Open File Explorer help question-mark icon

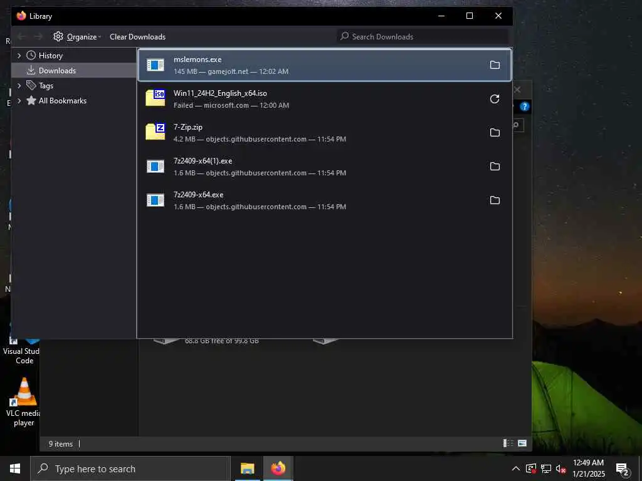pos(525,106)
